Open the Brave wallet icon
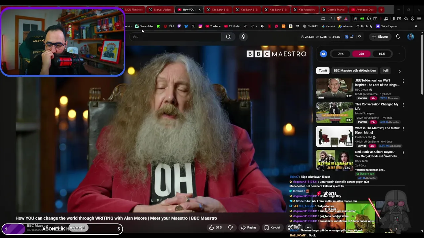 click(x=399, y=19)
